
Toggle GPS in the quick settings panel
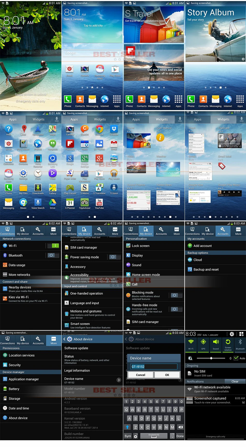point(203,344)
